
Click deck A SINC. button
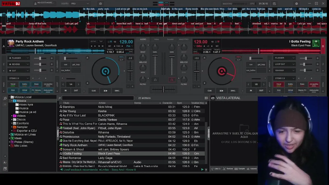tap(117, 91)
